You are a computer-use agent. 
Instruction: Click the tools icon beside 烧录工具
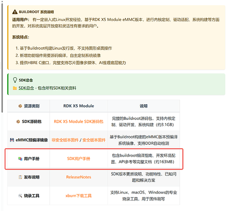point(20,195)
